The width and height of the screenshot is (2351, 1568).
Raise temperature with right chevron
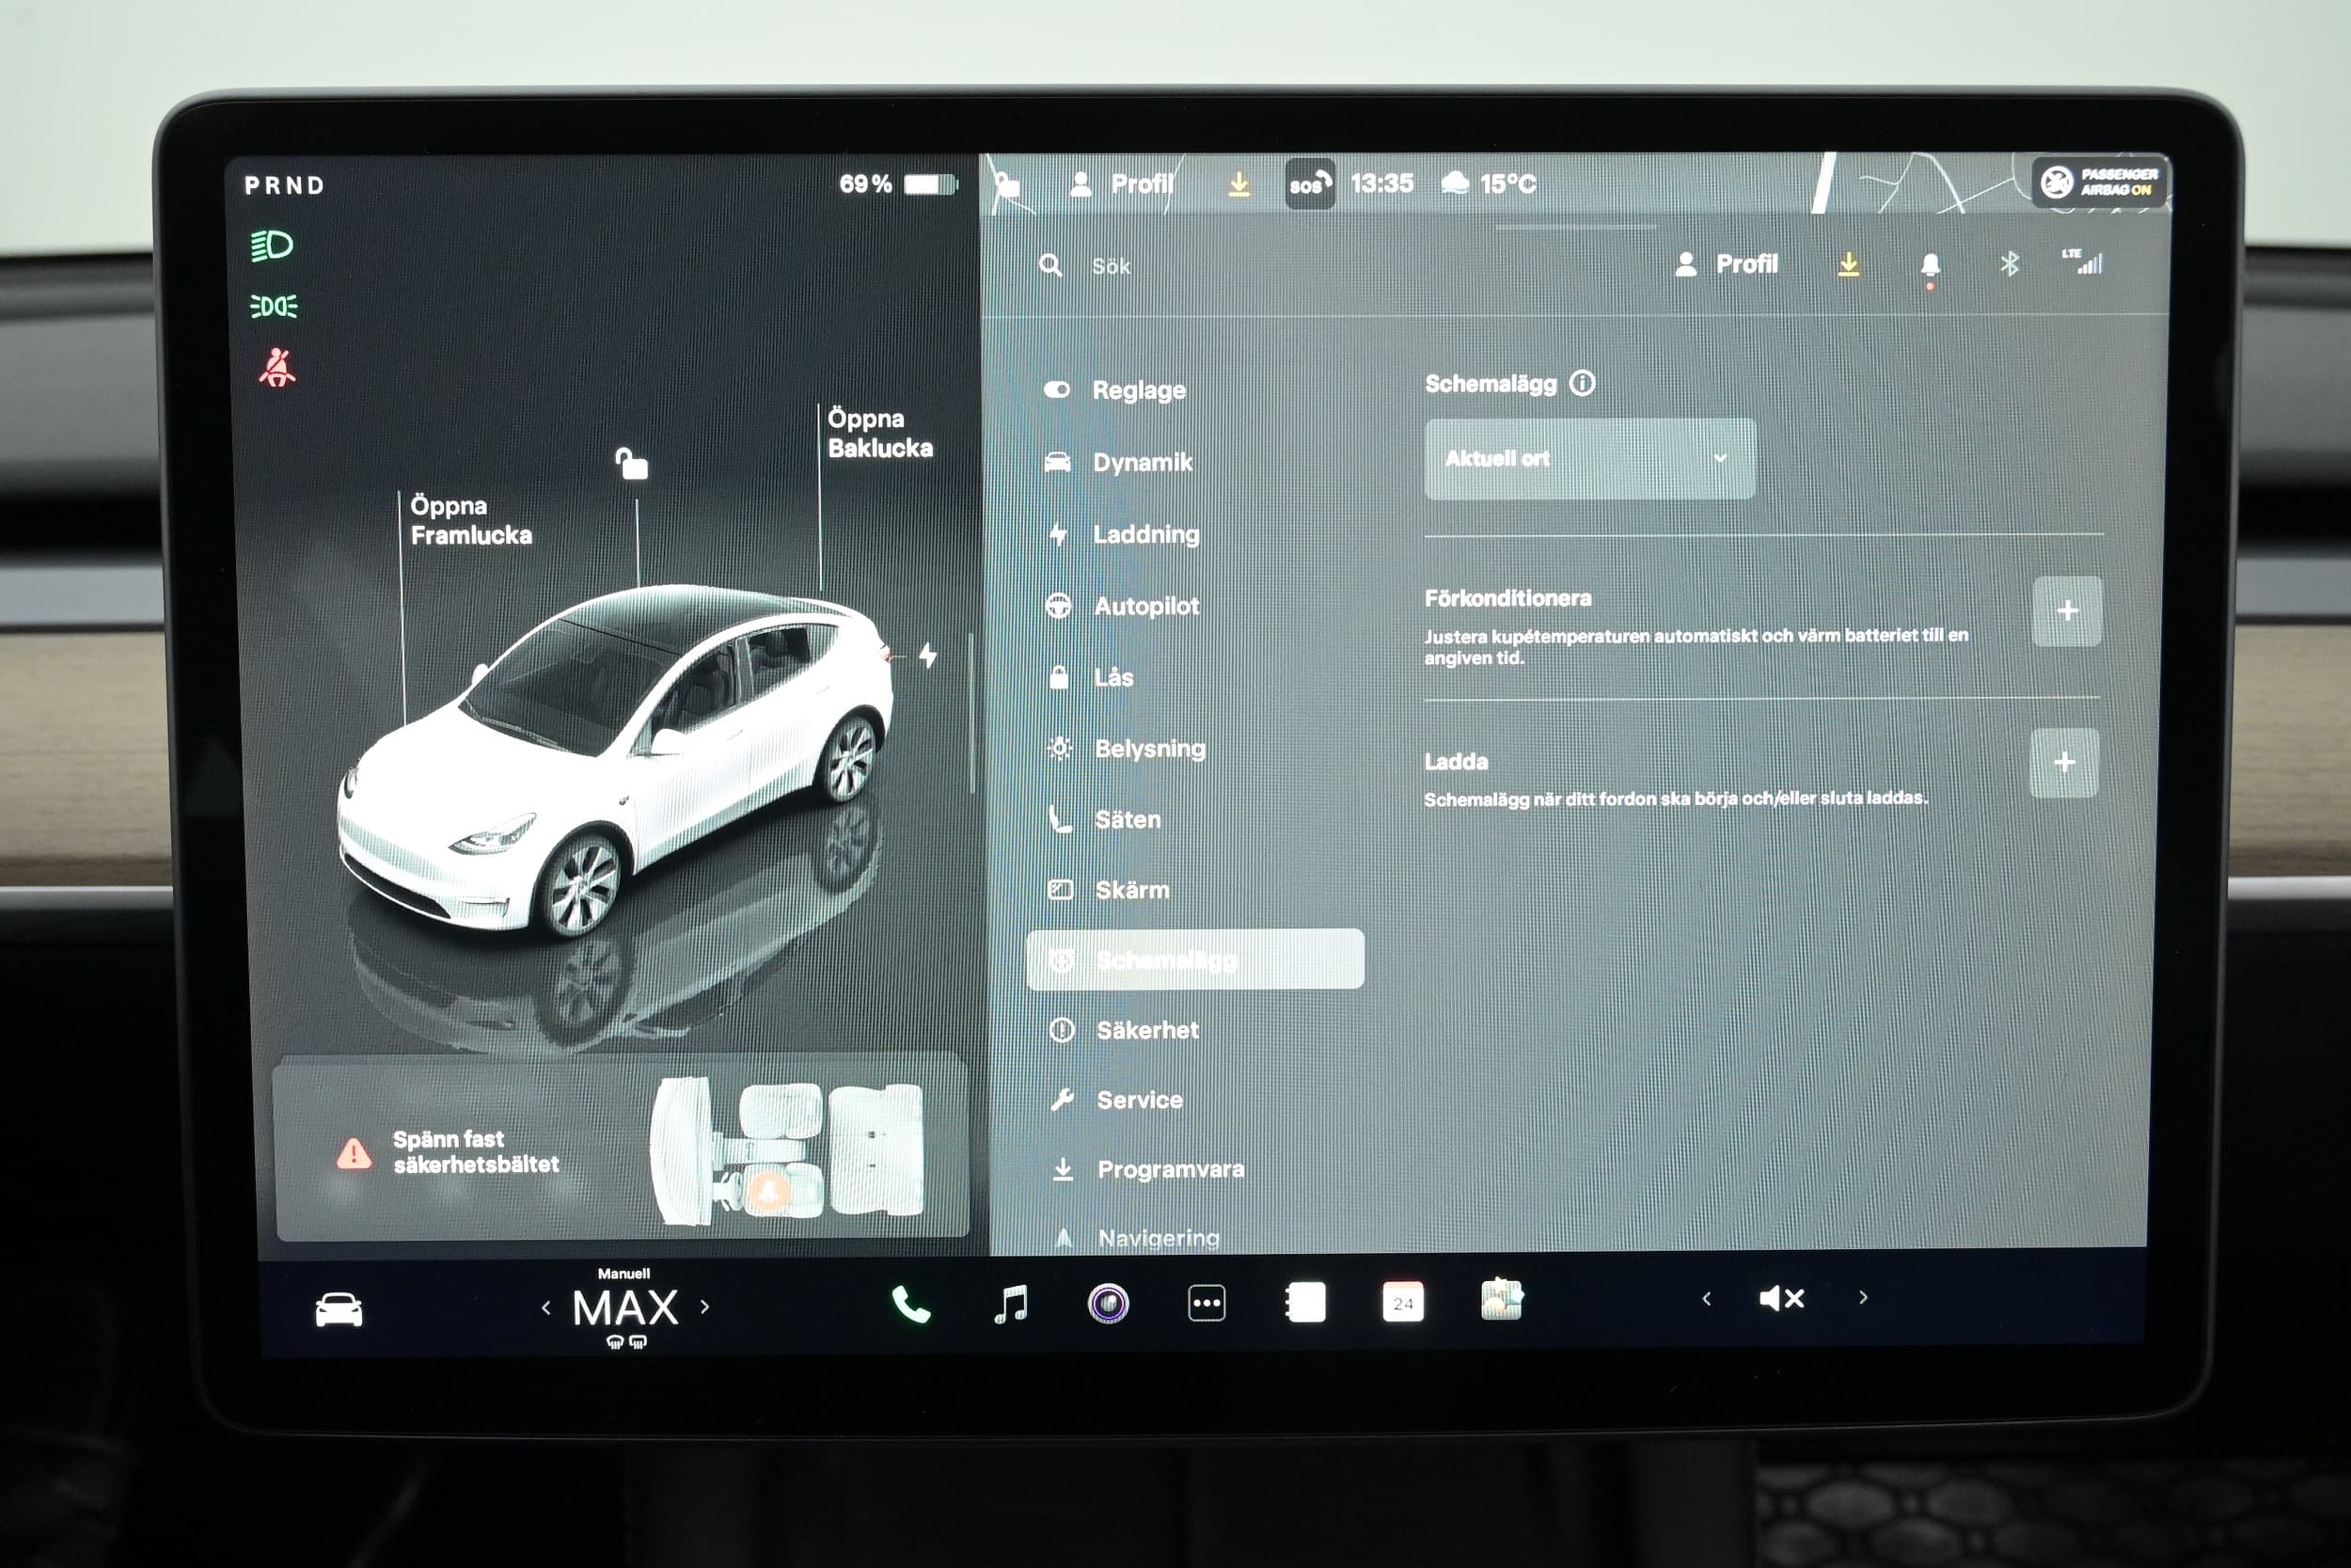705,1306
